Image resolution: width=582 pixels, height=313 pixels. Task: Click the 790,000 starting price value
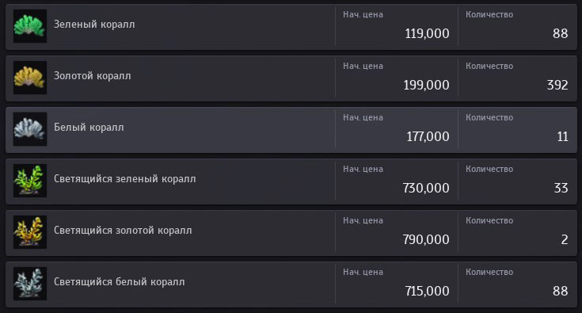426,240
